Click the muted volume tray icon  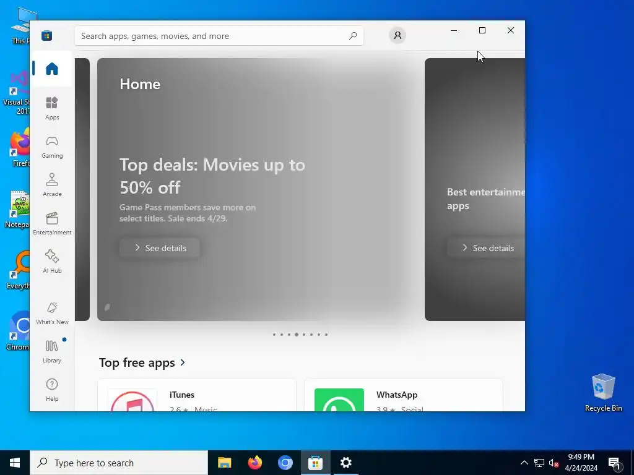(554, 463)
